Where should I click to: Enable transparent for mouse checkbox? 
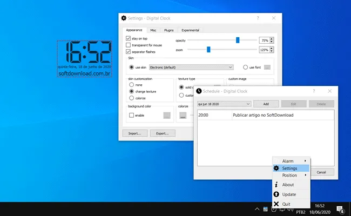click(128, 45)
